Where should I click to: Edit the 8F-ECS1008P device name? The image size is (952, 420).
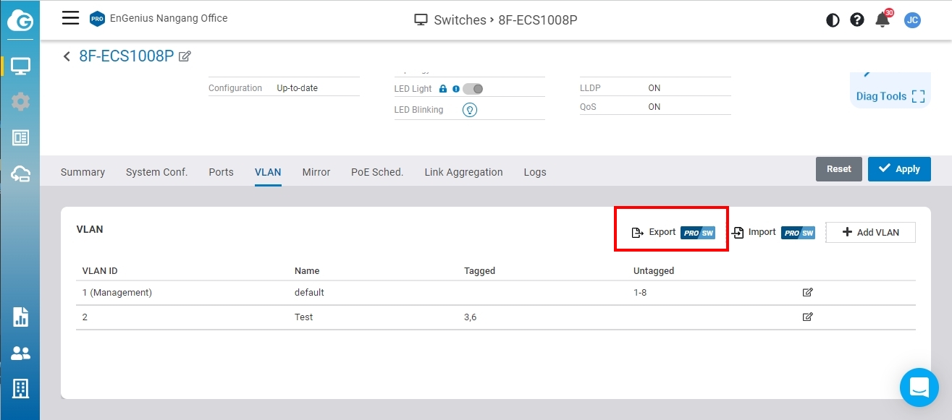coord(185,56)
